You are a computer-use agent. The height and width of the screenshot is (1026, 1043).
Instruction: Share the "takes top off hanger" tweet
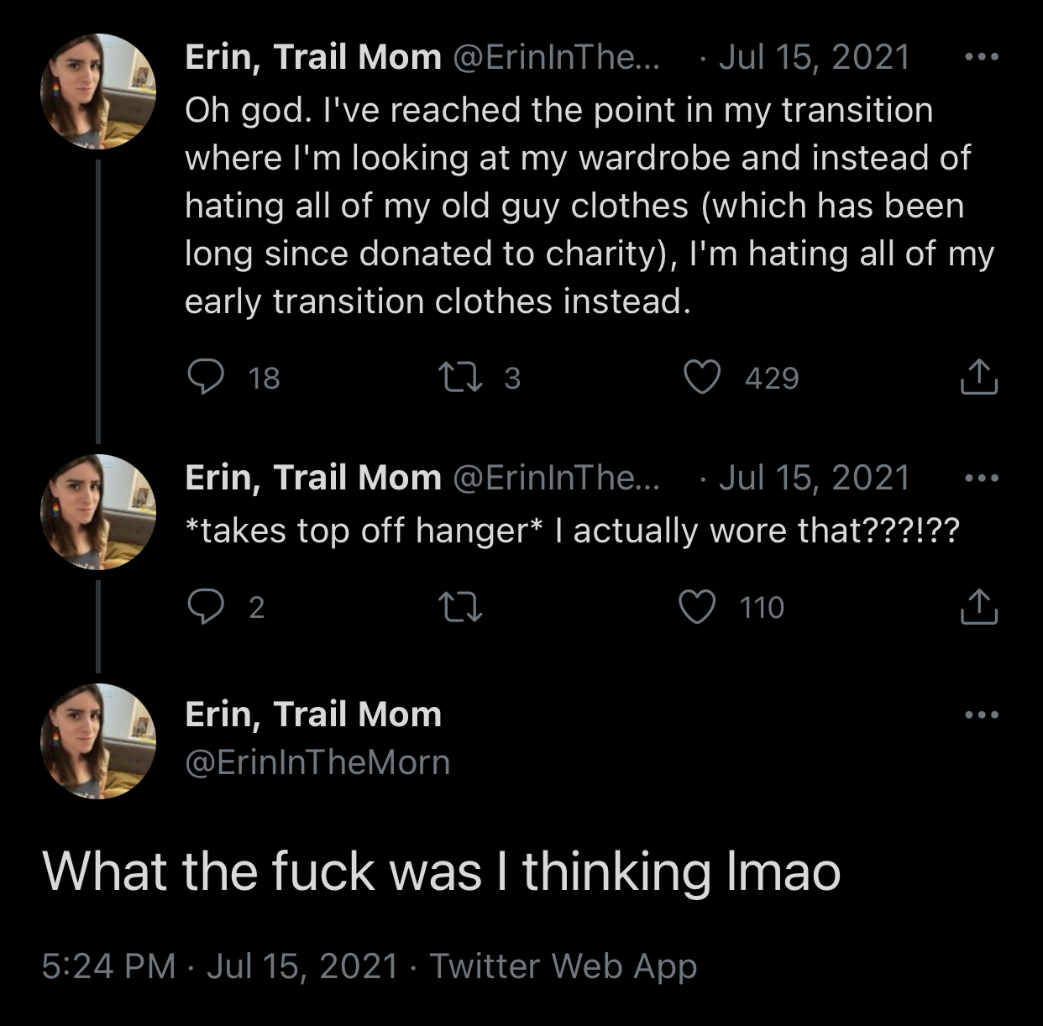[x=978, y=606]
